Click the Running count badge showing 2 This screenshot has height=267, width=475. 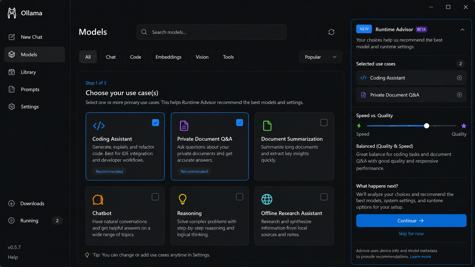pyautogui.click(x=57, y=220)
